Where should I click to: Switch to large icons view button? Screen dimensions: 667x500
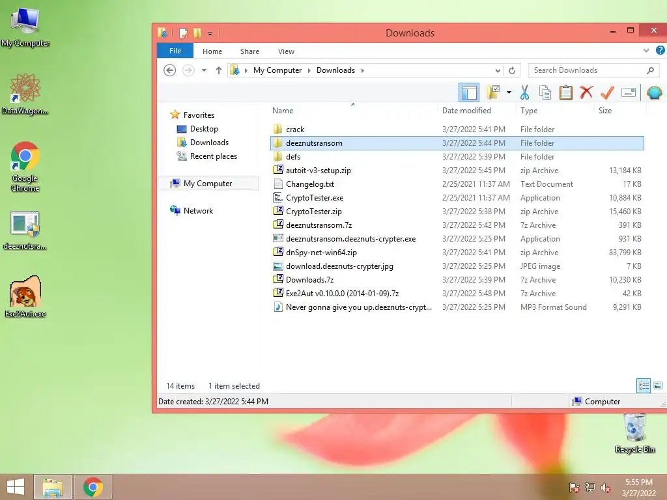pos(658,385)
